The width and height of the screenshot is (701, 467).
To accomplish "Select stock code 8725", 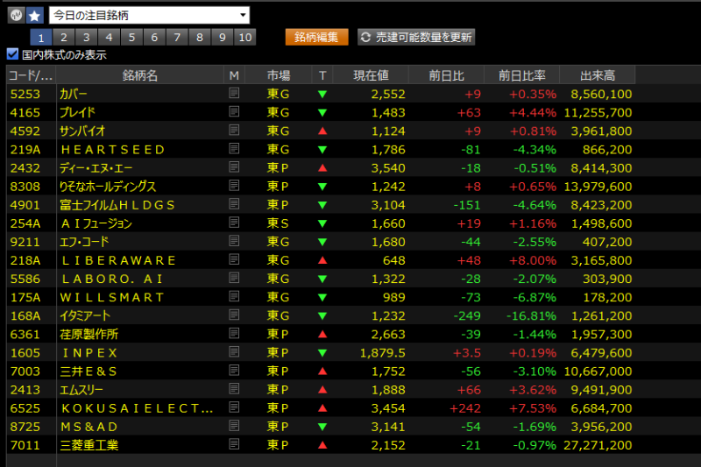I will pos(25,427).
